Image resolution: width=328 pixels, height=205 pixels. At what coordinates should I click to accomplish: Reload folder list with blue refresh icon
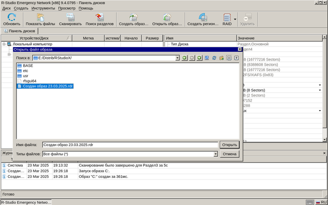coord(214,58)
